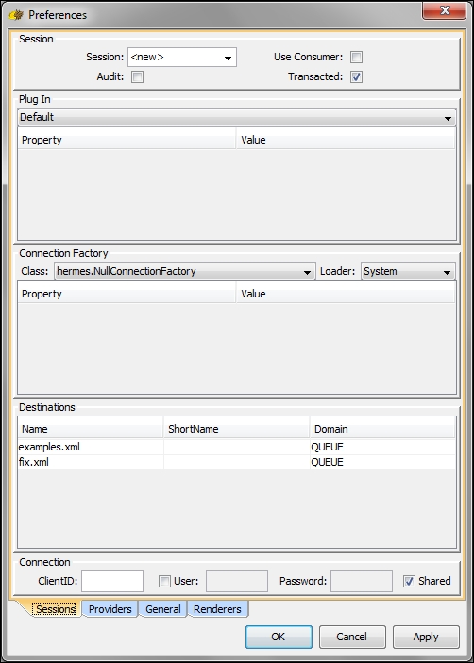Click the Cancel button
The height and width of the screenshot is (663, 474).
(352, 637)
